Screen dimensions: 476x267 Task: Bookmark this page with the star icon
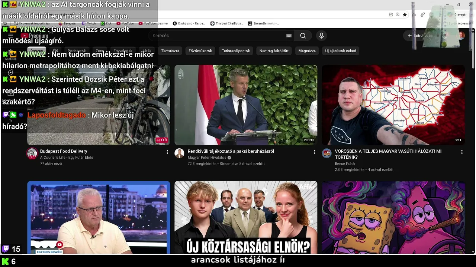click(x=405, y=14)
